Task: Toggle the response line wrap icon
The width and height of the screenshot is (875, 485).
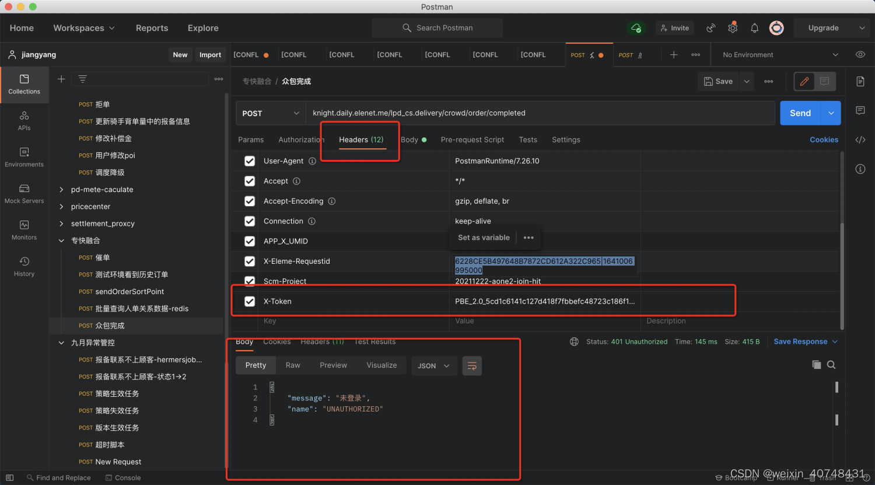Action: 472,366
